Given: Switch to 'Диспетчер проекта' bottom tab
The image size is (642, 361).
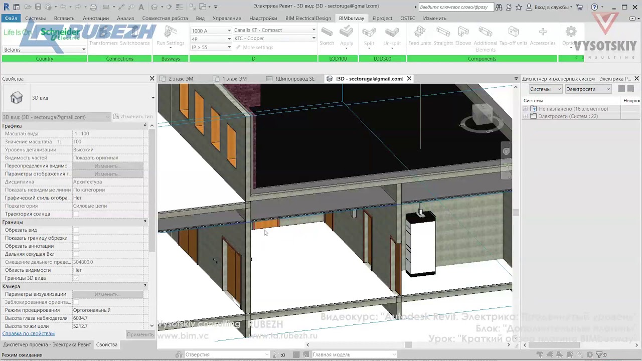Looking at the screenshot, I should coord(47,344).
